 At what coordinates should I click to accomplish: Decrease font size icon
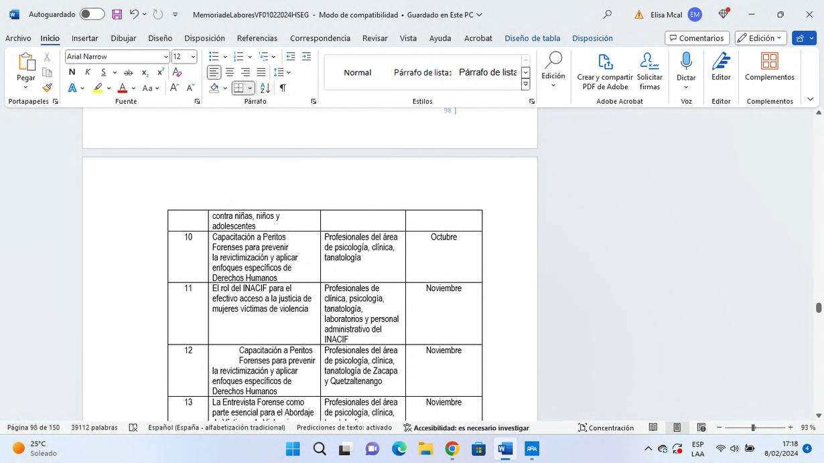click(x=190, y=88)
